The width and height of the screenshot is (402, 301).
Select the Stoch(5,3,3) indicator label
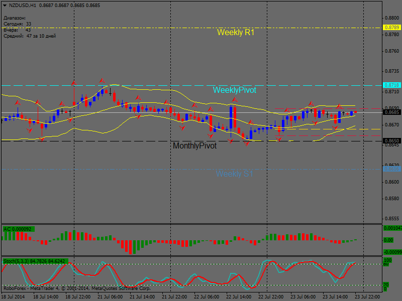point(35,261)
